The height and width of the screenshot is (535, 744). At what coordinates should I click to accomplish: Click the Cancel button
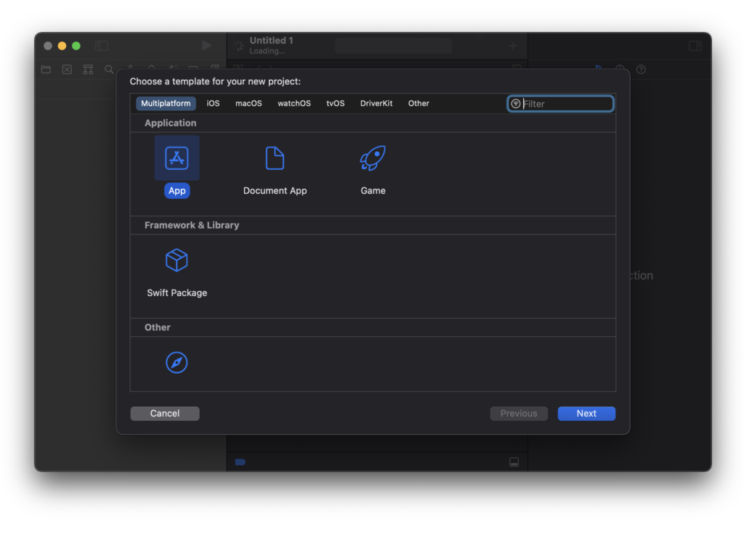point(165,414)
